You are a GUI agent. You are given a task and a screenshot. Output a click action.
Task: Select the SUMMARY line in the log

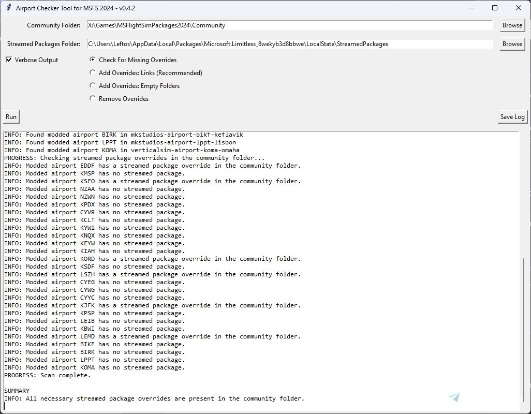click(16, 390)
